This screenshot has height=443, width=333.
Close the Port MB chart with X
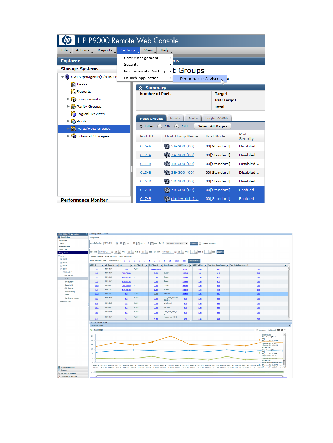(285, 329)
